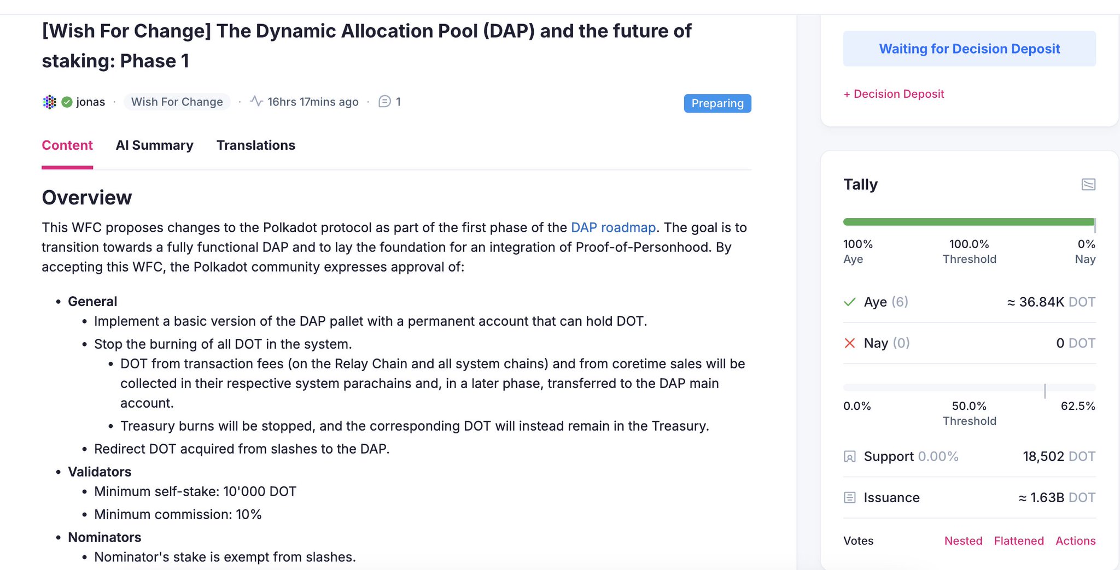Open the Tally panel detail icon

1088,184
